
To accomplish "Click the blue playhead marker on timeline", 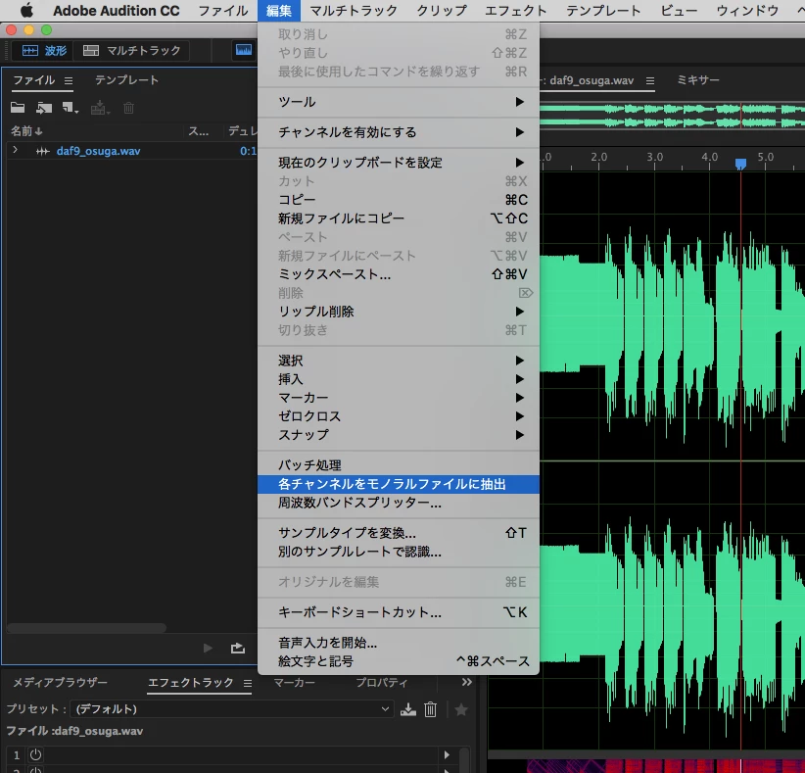I will (x=740, y=164).
